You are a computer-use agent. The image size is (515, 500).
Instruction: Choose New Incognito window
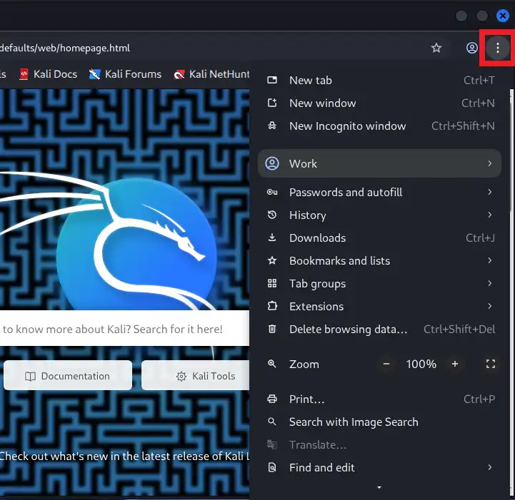tap(379, 126)
